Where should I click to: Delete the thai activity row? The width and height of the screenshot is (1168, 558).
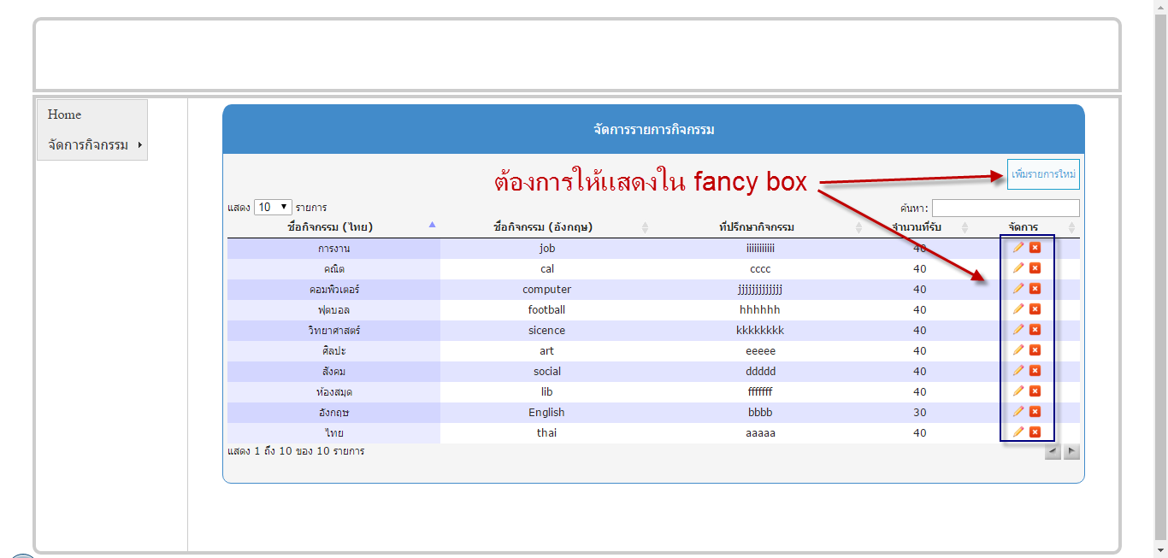point(1035,432)
